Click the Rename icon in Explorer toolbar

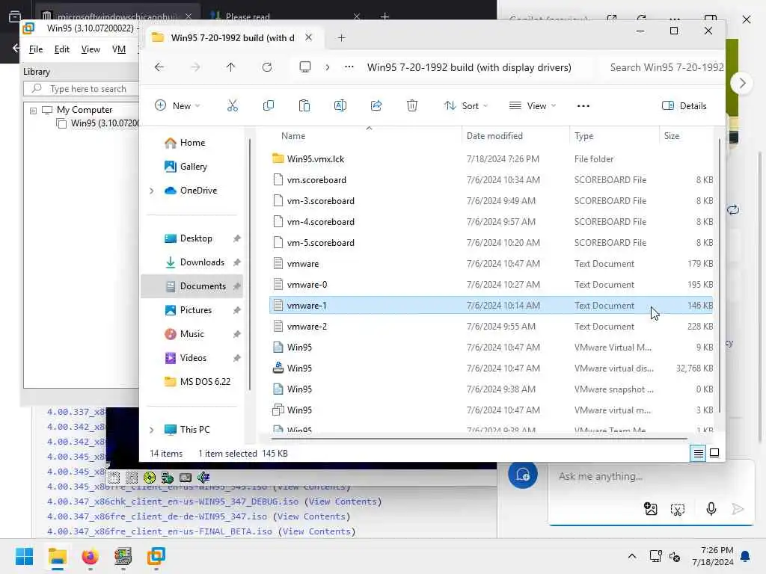pyautogui.click(x=340, y=105)
